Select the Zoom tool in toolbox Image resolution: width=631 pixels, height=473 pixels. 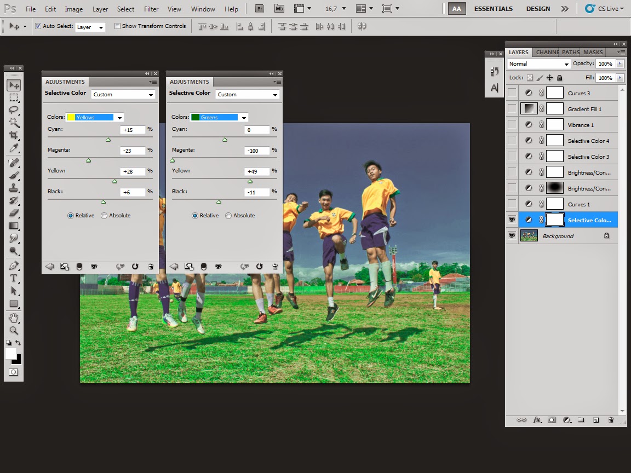(x=14, y=331)
